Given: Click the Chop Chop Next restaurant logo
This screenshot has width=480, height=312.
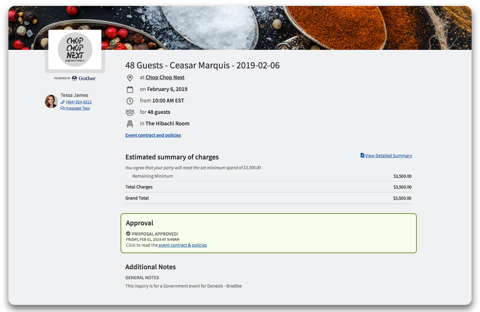Looking at the screenshot, I should pyautogui.click(x=75, y=49).
